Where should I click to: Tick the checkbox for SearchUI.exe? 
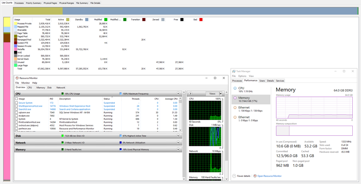pos(16,109)
